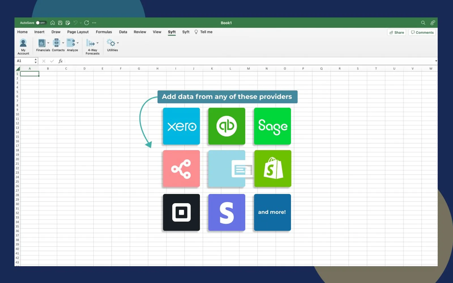Click the Financials chart icon
This screenshot has height=283, width=453.
[x=42, y=43]
